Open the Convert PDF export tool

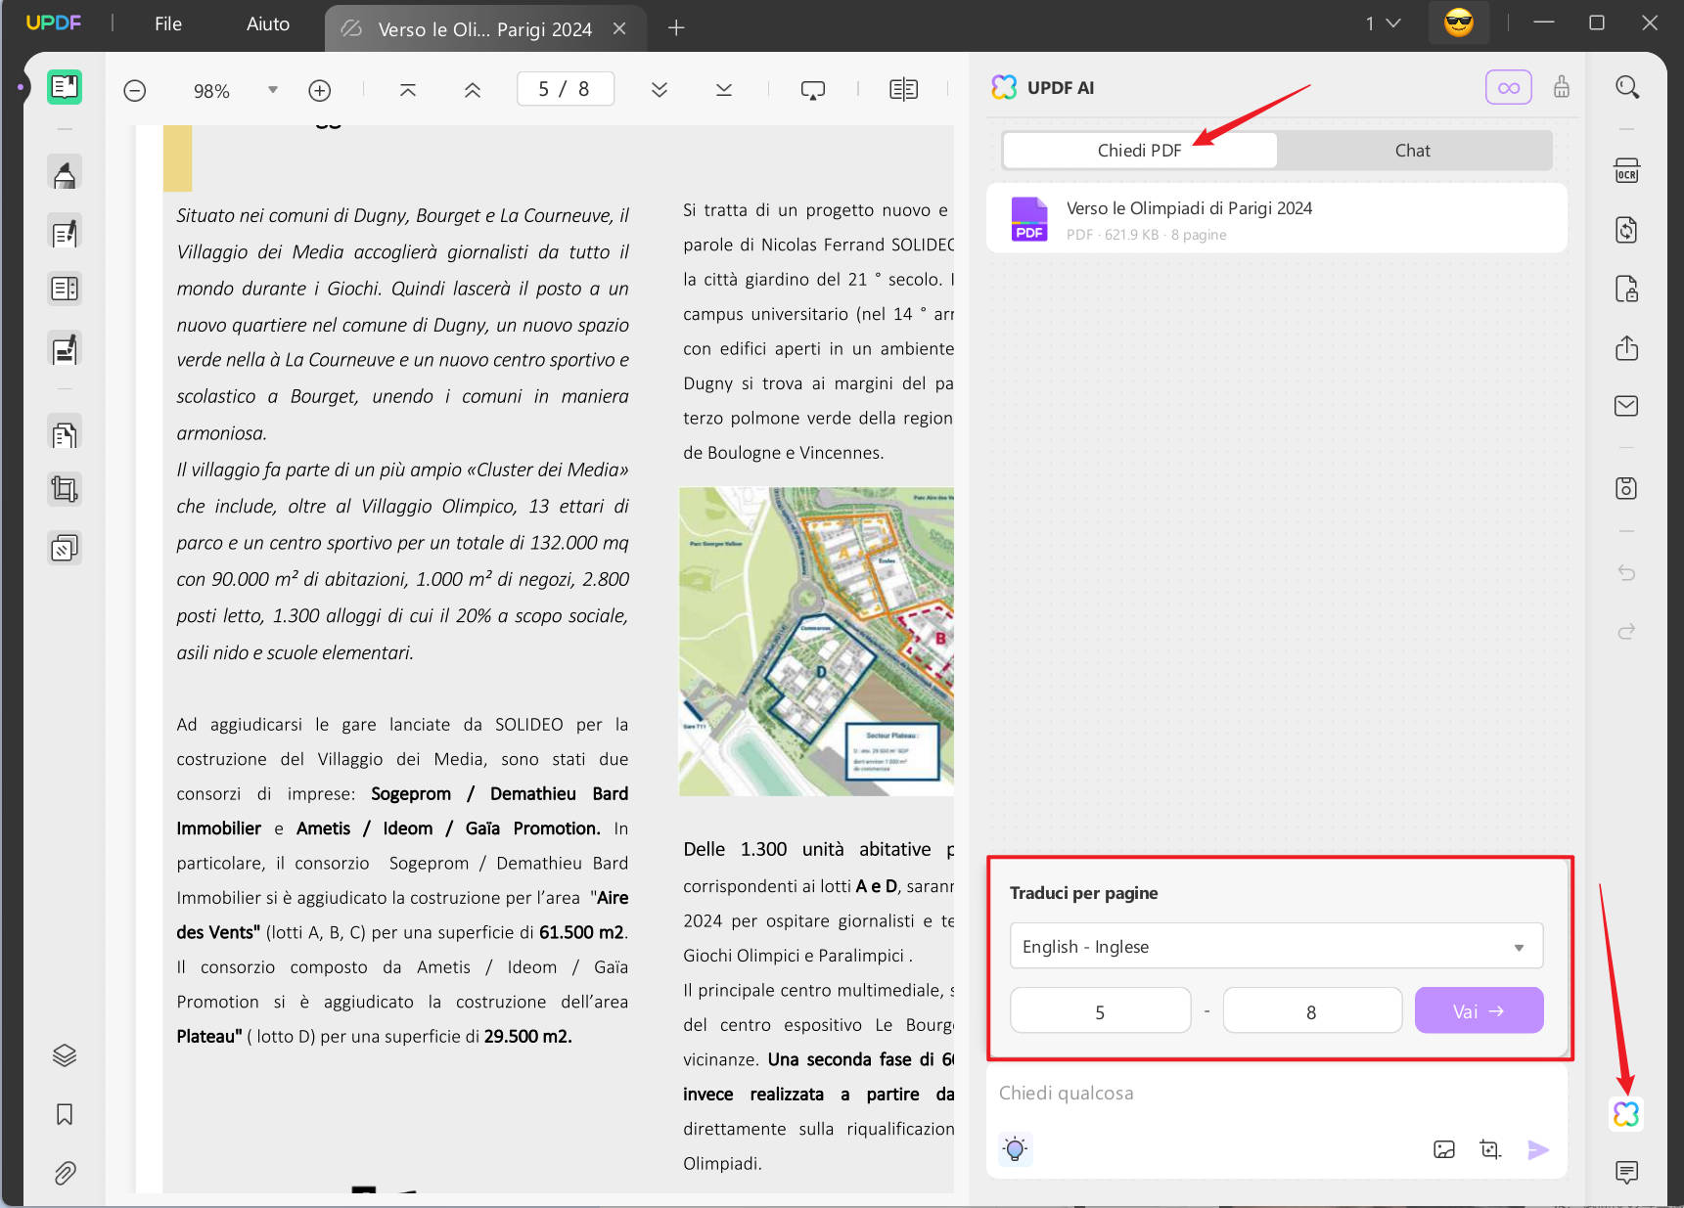click(1626, 230)
